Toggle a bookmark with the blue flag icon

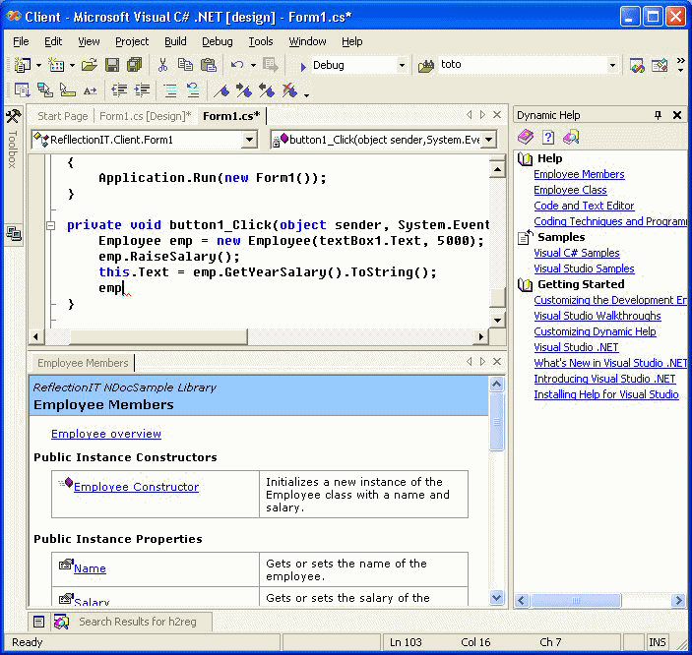(221, 90)
